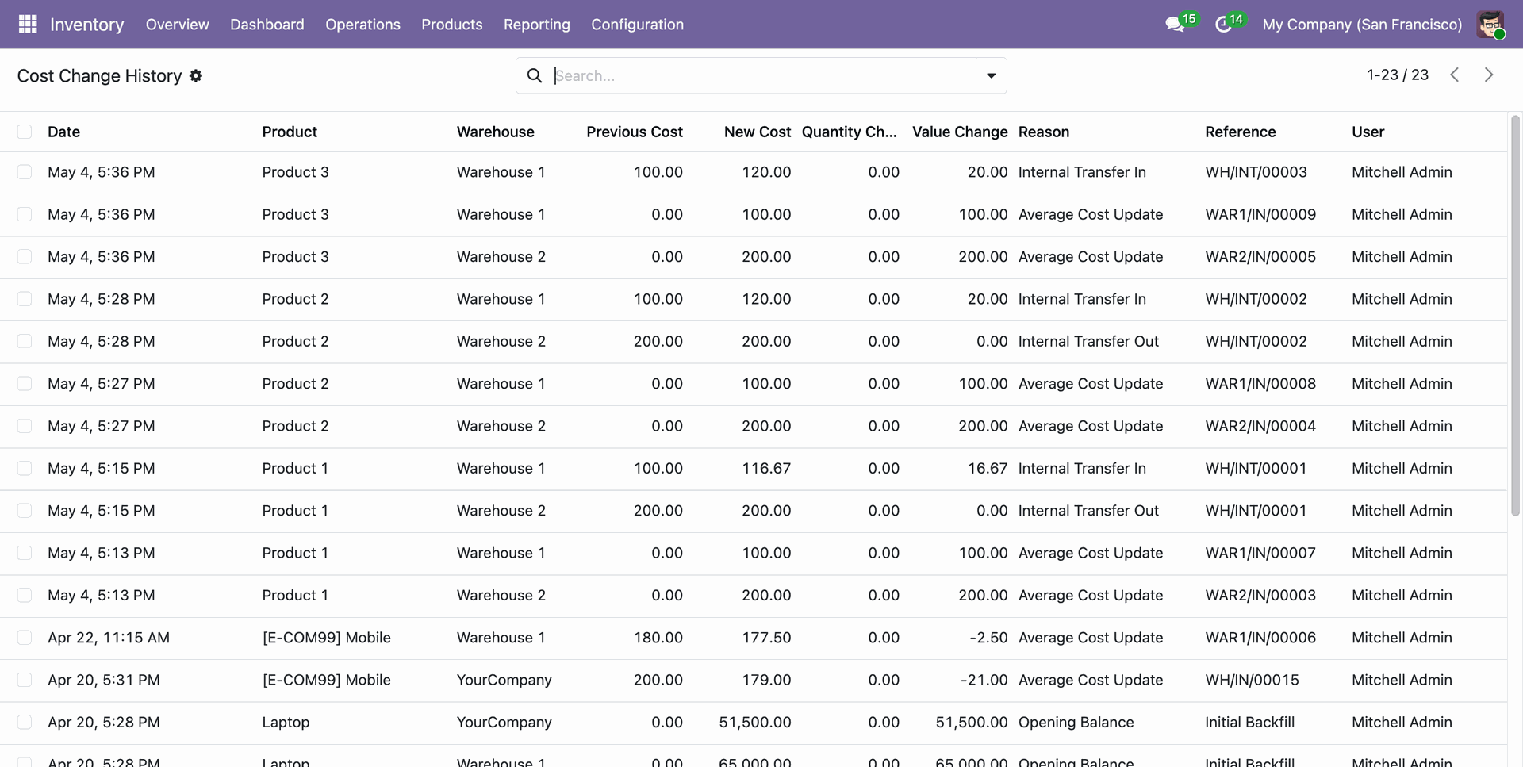Click the WH/IN/00015 reference cell
This screenshot has width=1523, height=767.
click(x=1252, y=681)
